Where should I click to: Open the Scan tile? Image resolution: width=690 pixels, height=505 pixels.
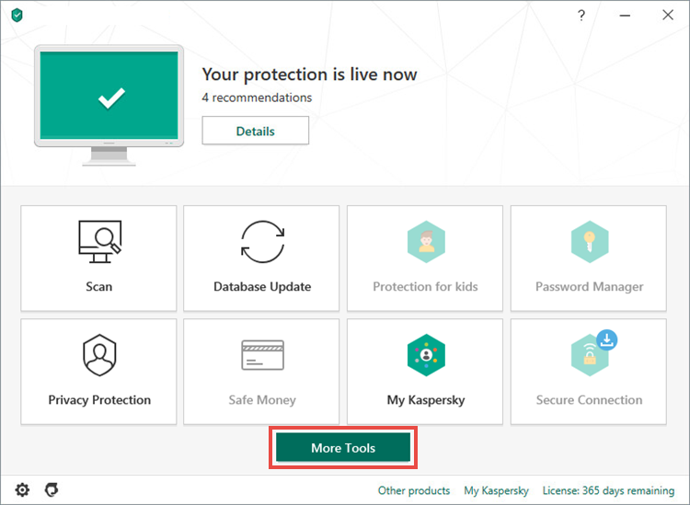click(x=98, y=258)
